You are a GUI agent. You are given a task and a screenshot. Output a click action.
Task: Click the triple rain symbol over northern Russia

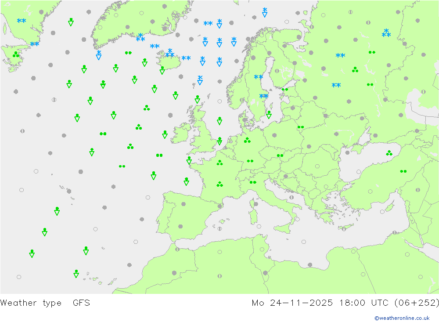click(355, 69)
